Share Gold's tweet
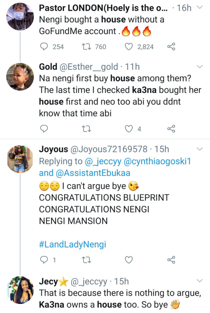The image size is (210, 313). coord(171,129)
